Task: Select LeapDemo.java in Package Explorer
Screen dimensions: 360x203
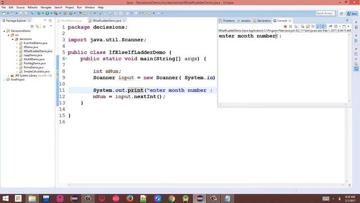Action: pos(33,55)
